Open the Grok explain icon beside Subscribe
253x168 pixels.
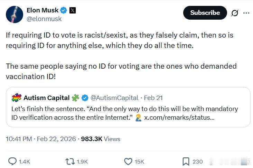pos(235,13)
